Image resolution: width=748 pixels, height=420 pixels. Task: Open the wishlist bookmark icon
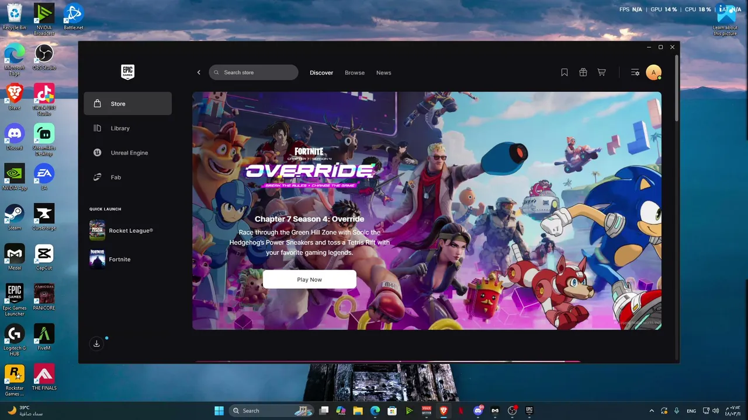(565, 72)
